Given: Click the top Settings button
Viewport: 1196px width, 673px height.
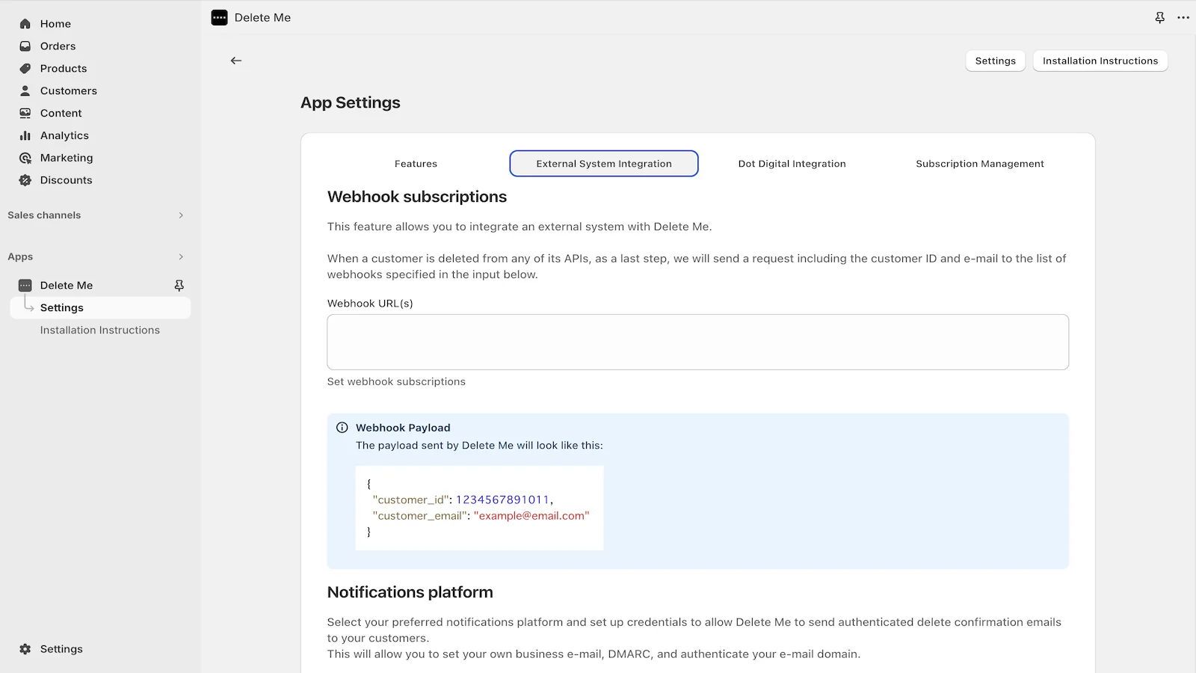Looking at the screenshot, I should [996, 61].
